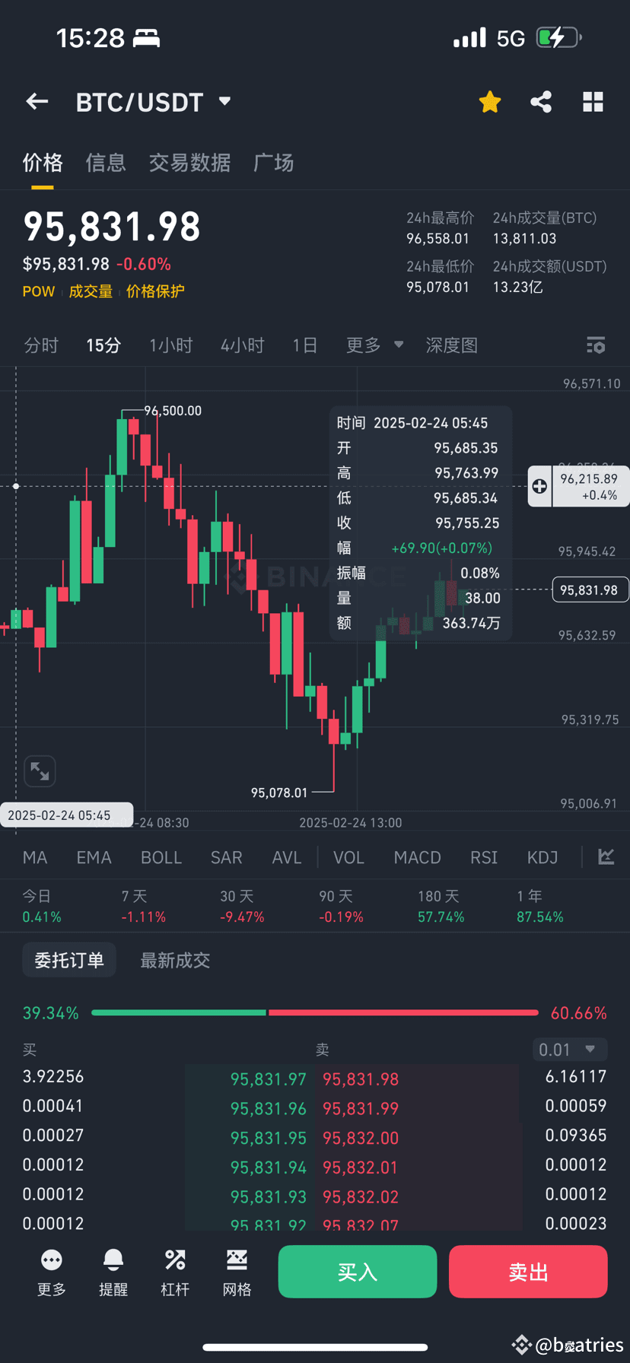The height and width of the screenshot is (1363, 630).
Task: Tap the 7天 -1.11% performance cell
Action: pos(143,907)
